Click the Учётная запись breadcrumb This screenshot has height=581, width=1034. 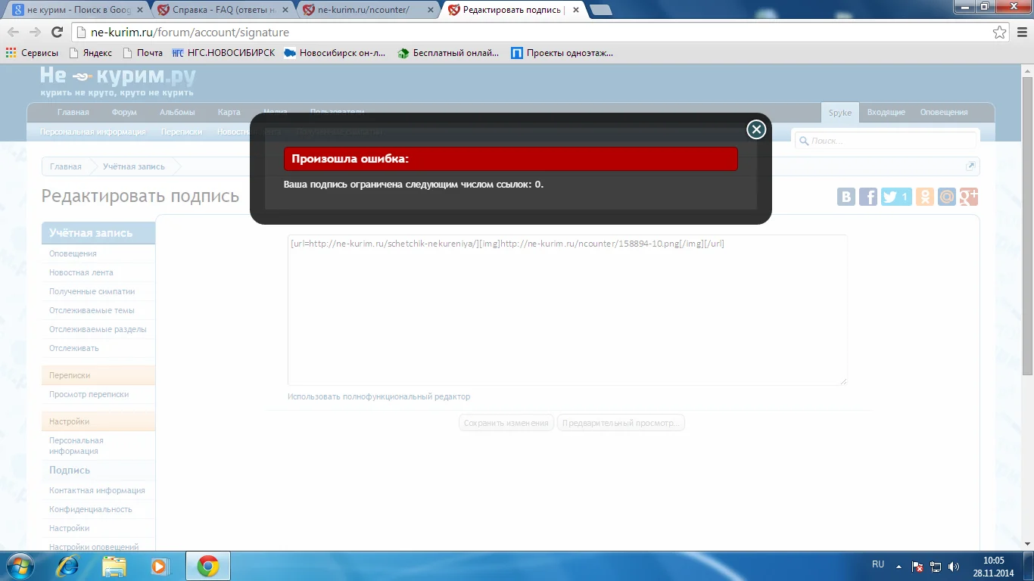(134, 166)
